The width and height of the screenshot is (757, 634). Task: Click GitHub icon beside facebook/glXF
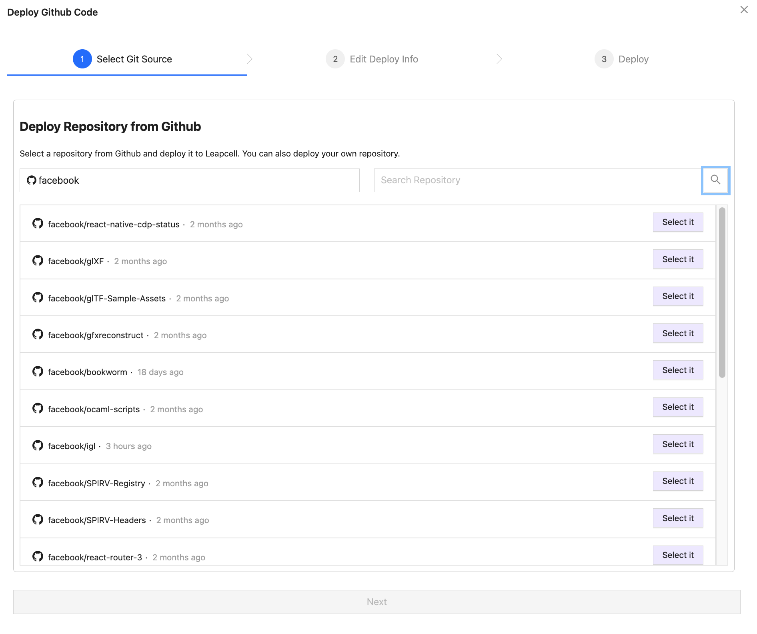point(38,261)
